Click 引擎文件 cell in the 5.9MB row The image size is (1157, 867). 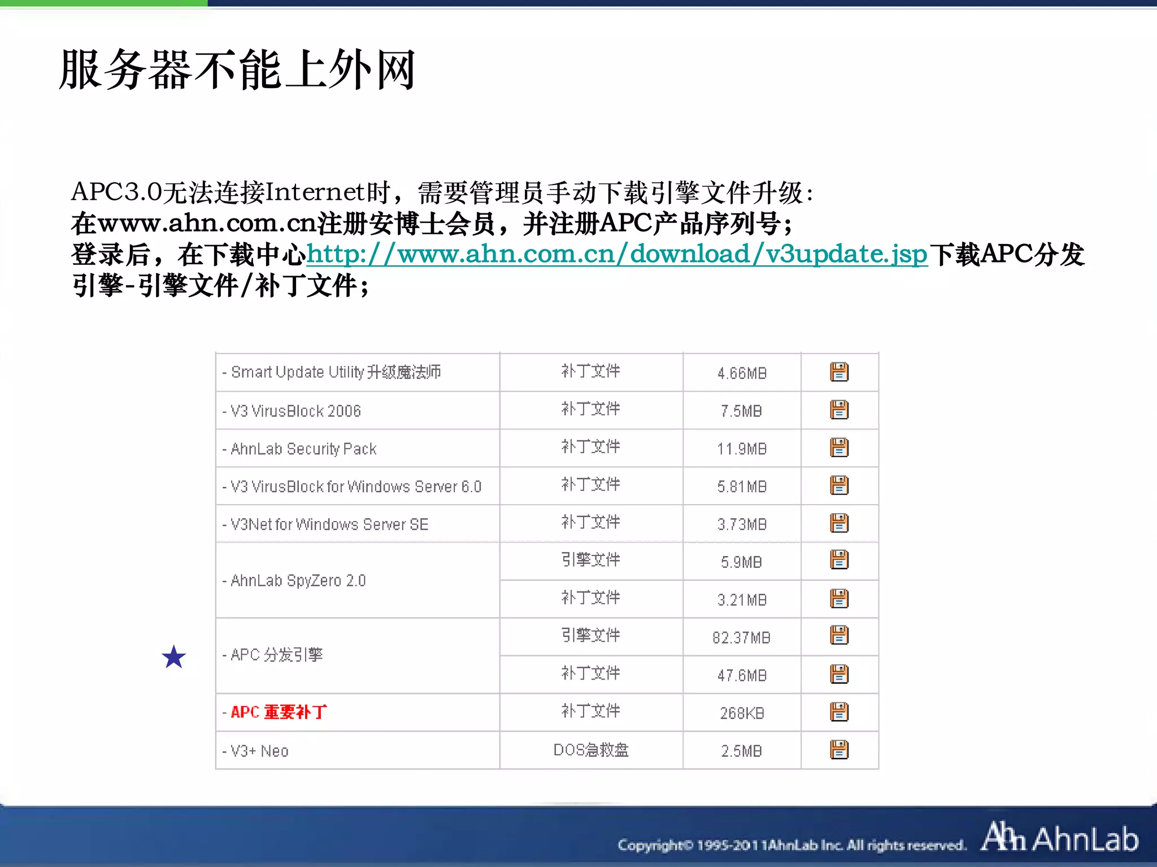click(x=591, y=560)
